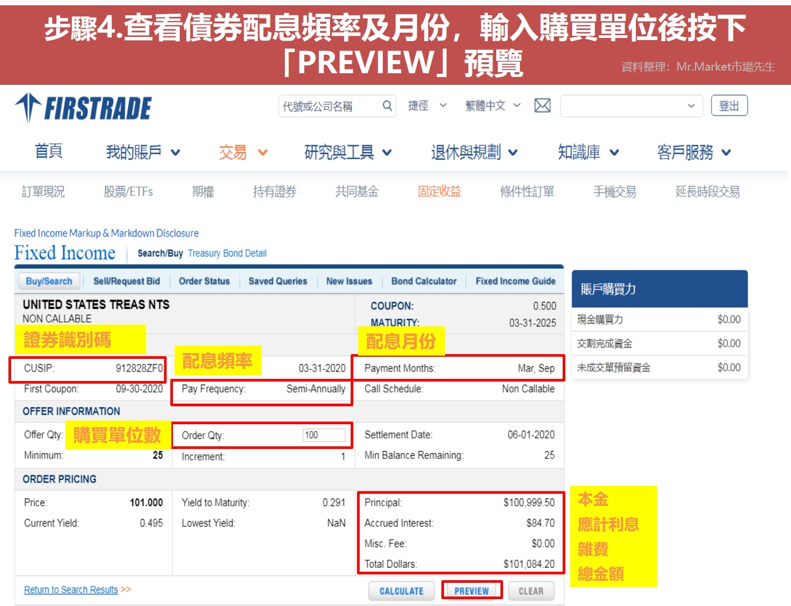Screen dimensions: 791x606
Task: Open Fixed Income Markup & Markdown Disclosure link
Action: coord(107,233)
